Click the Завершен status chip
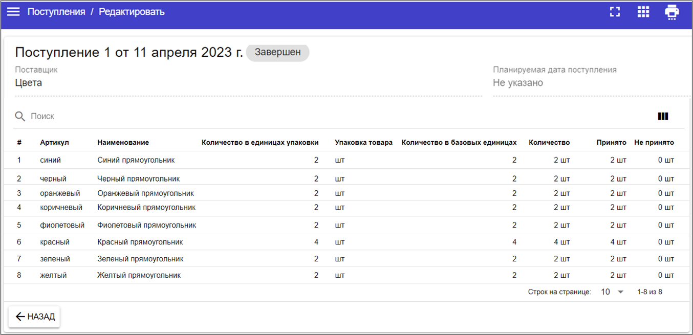693x335 pixels. coord(277,53)
